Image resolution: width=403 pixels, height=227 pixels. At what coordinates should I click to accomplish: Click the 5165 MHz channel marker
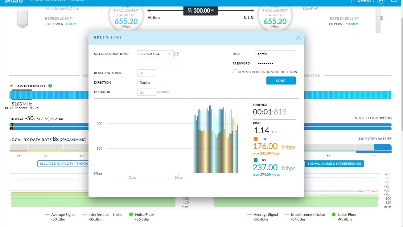click(x=22, y=104)
